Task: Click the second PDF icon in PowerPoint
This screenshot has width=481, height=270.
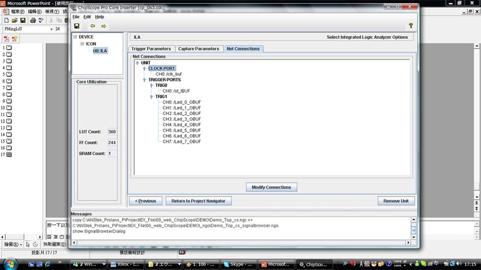Action: 14,39
